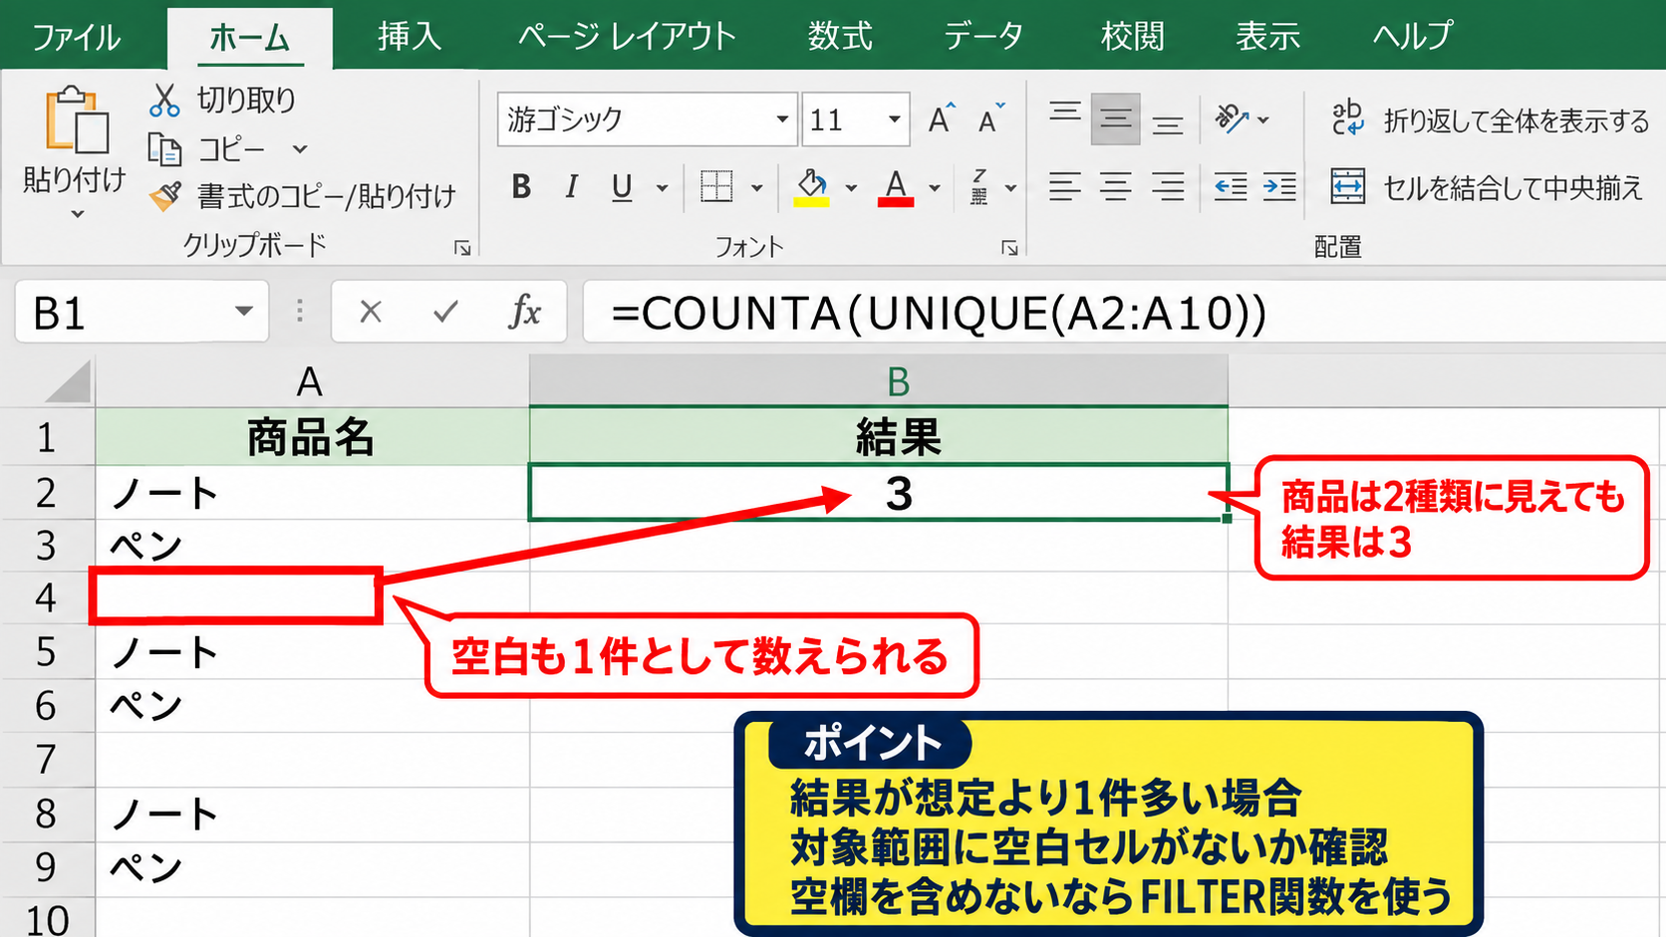
Task: Open Clipboard group dialog launcher
Action: pyautogui.click(x=462, y=247)
